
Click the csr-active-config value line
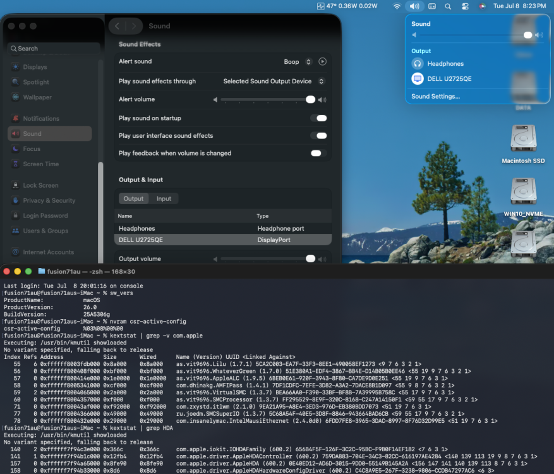64,329
